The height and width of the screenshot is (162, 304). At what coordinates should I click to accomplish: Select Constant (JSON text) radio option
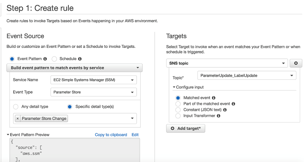178,110
